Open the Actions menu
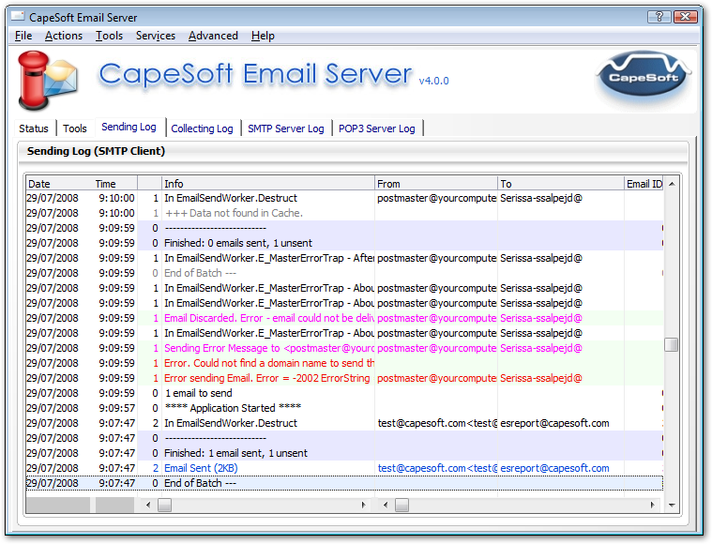Image resolution: width=712 pixels, height=544 pixels. [64, 36]
